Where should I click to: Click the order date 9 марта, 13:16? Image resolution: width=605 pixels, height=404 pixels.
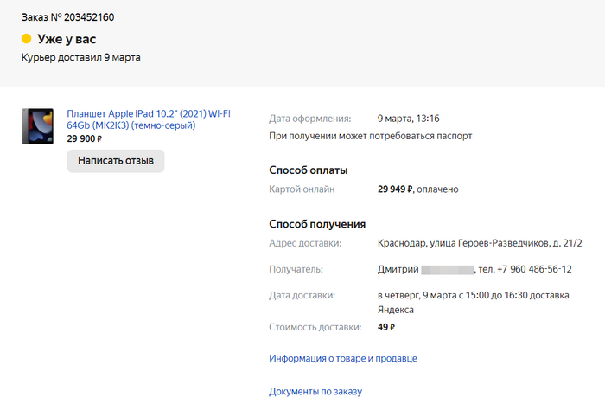409,119
